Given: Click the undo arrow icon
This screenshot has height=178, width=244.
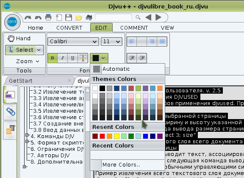Looking at the screenshot, I should pos(38,17).
